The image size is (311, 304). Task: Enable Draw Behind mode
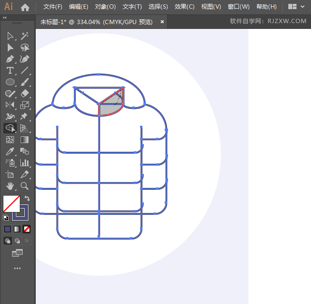tap(17, 241)
